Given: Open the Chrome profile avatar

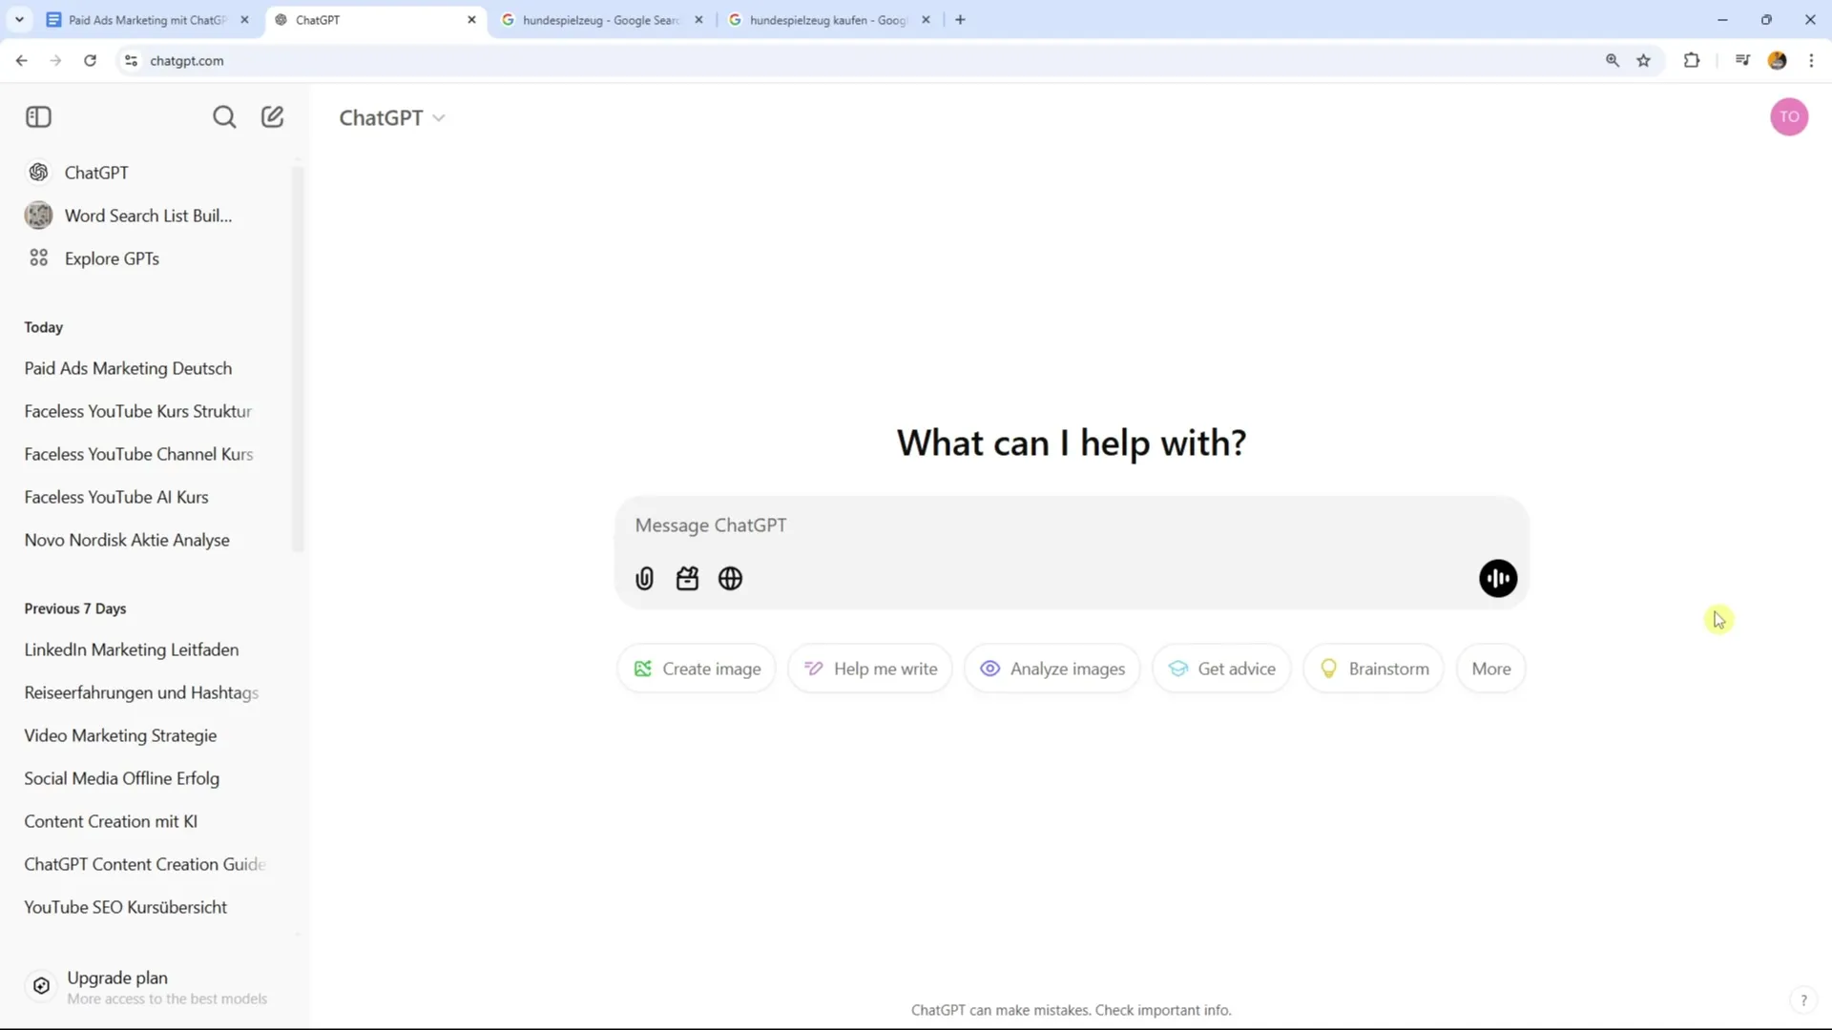Looking at the screenshot, I should point(1777,60).
